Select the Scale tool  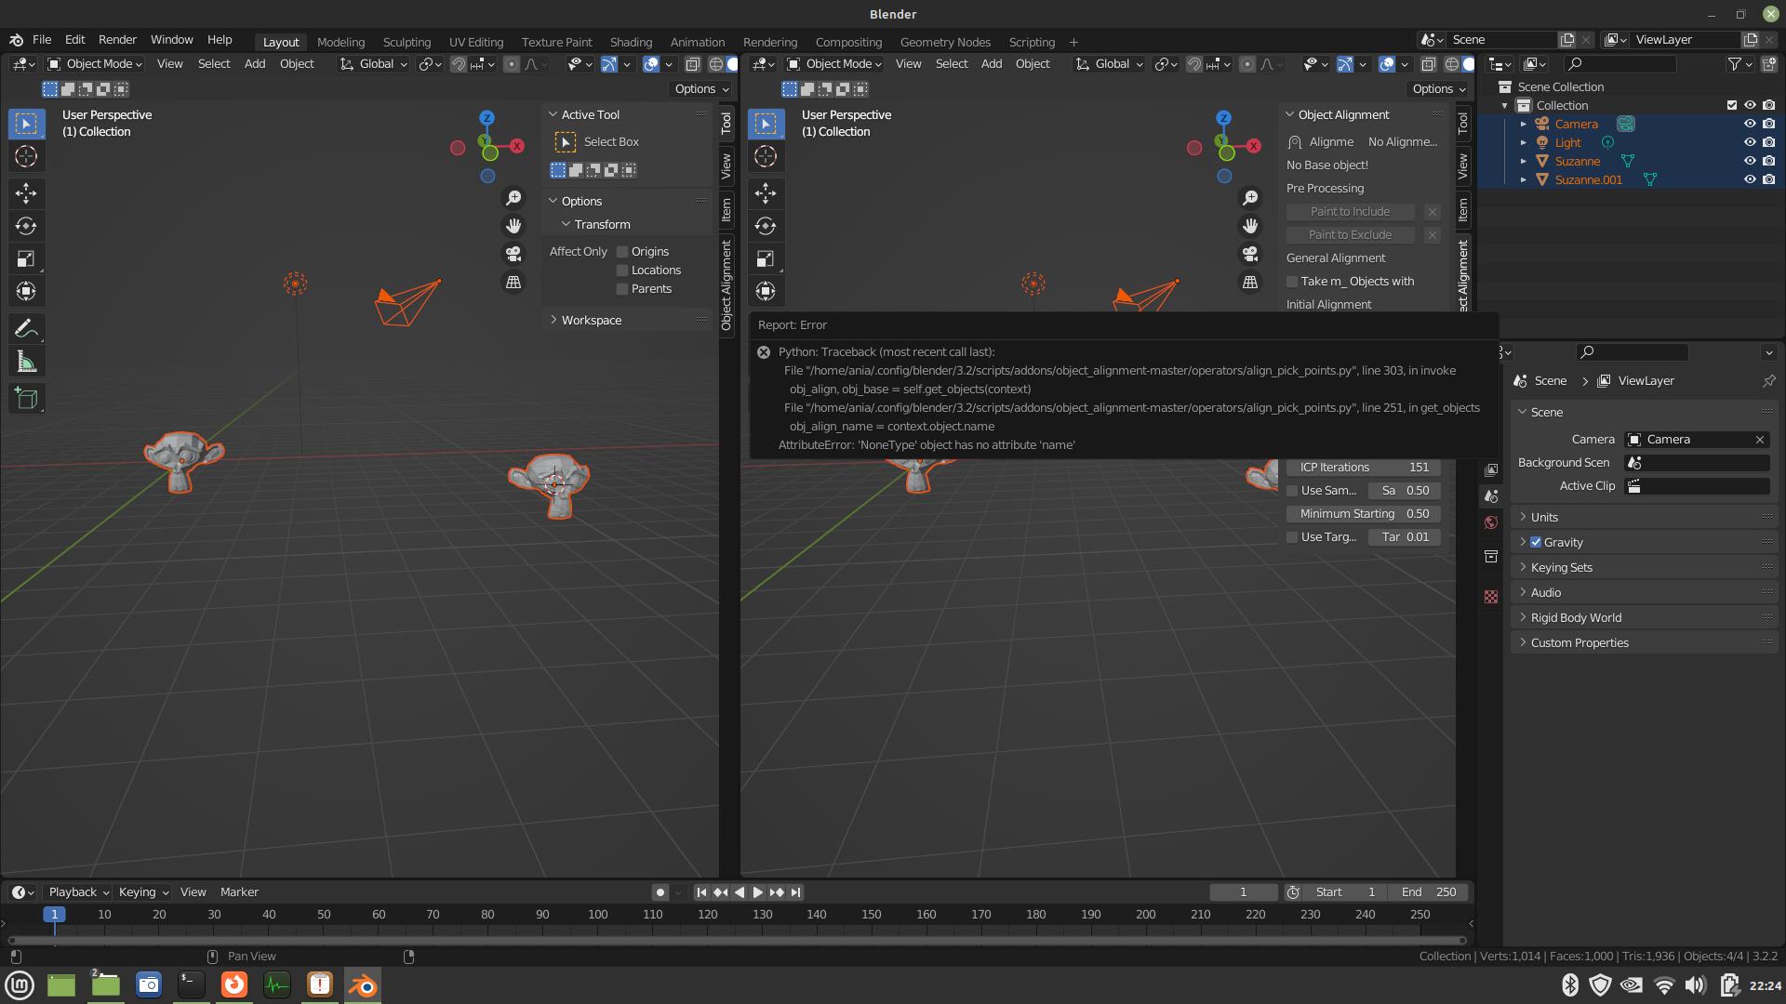(26, 258)
